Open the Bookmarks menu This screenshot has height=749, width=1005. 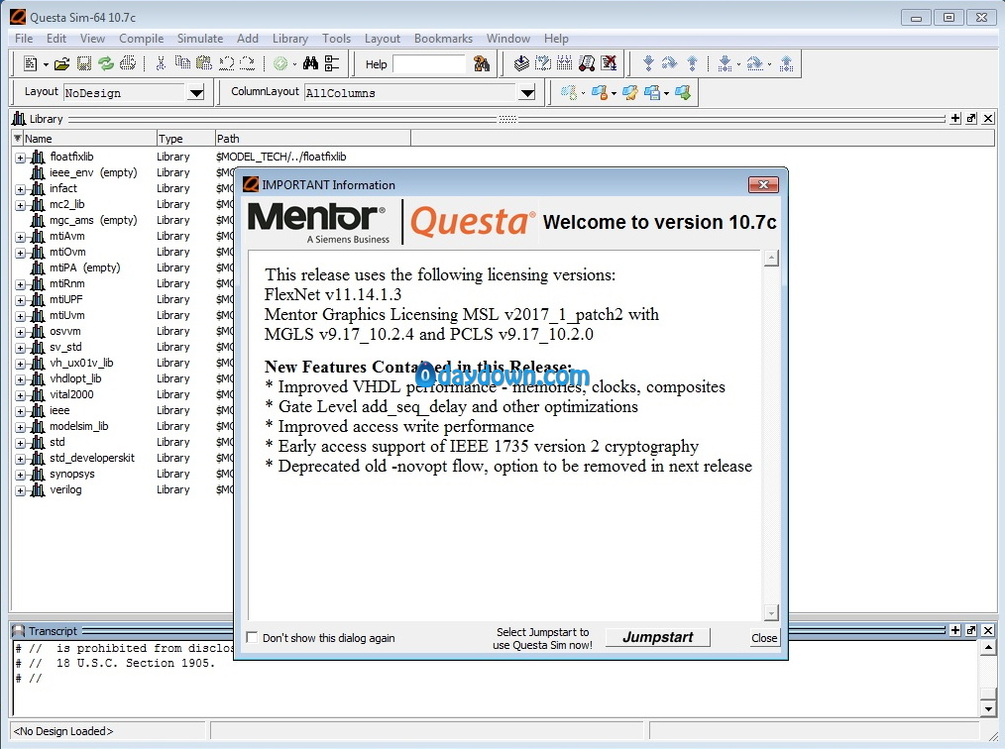pyautogui.click(x=443, y=39)
